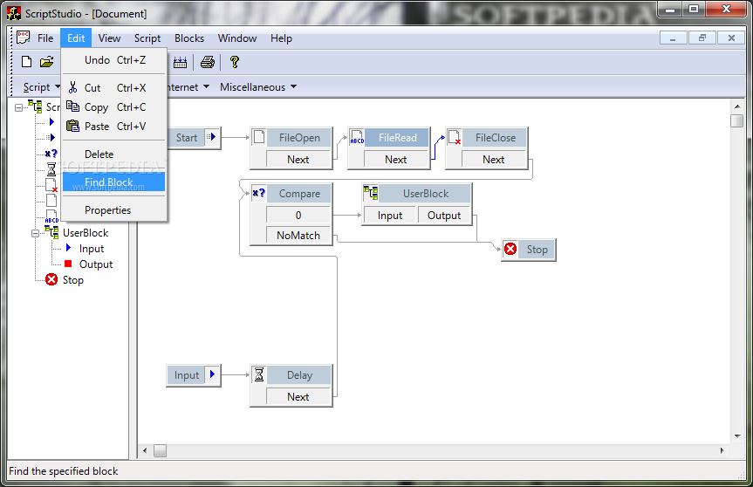Select the Output item under UserBlock

coord(96,264)
